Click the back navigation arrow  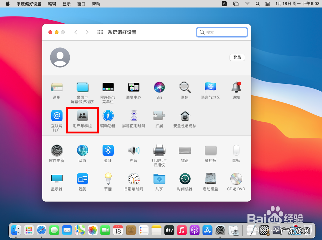[76, 32]
